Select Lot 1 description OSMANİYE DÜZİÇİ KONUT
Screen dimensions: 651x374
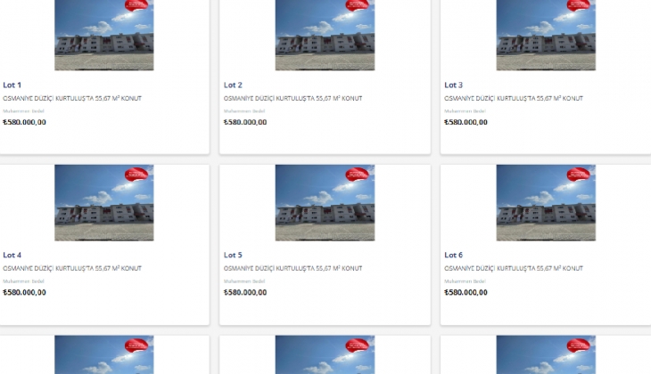[x=72, y=98]
